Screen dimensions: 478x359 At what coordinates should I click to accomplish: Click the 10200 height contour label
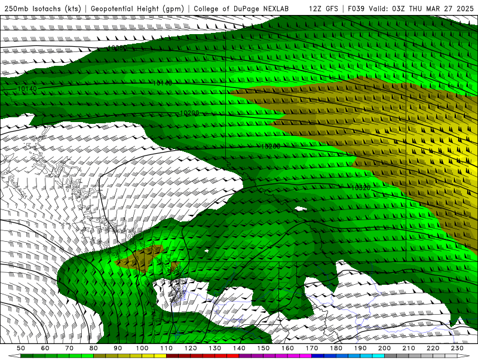[189, 113]
